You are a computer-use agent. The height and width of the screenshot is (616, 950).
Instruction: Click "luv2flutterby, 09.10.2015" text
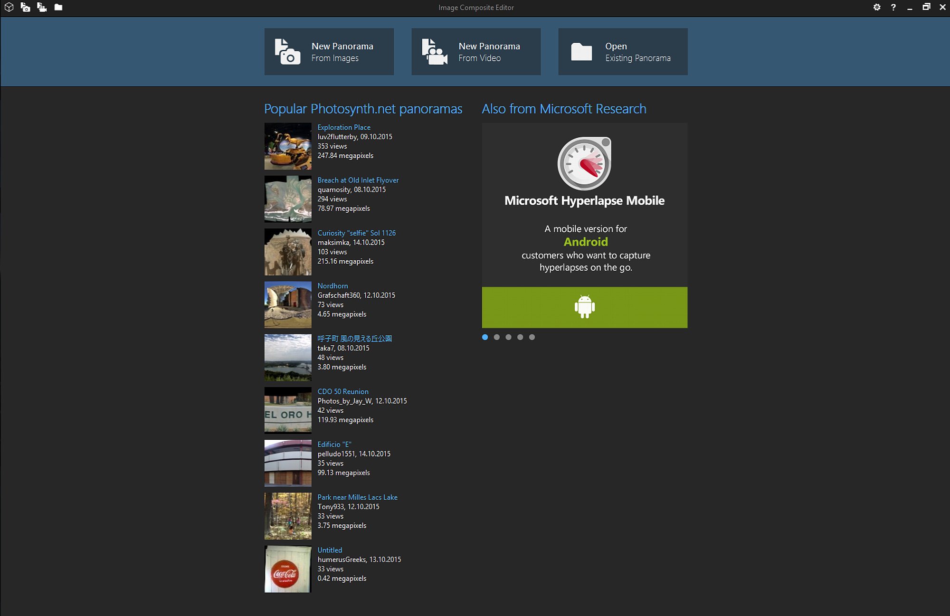click(355, 137)
